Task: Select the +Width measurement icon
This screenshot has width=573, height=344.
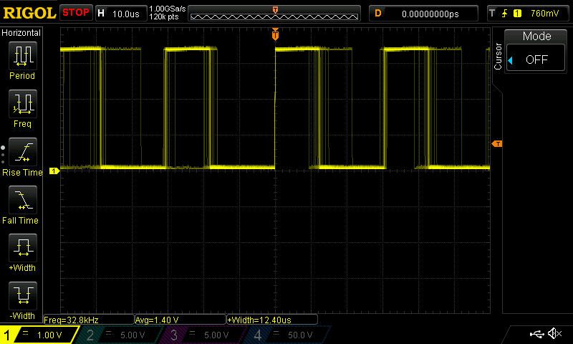Action: (23, 247)
